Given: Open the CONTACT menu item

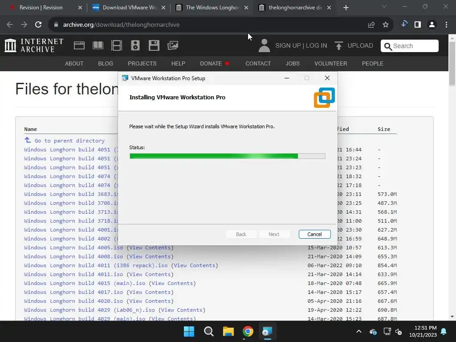Looking at the screenshot, I should (258, 63).
